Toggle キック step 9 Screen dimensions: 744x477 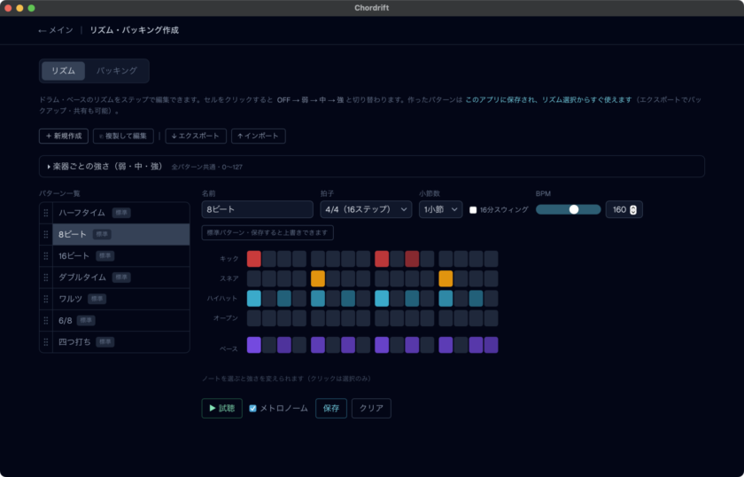[x=382, y=259]
